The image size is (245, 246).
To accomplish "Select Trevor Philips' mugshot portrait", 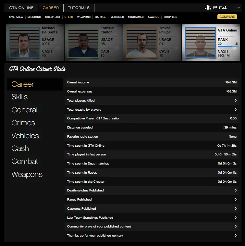I will tap(142, 42).
